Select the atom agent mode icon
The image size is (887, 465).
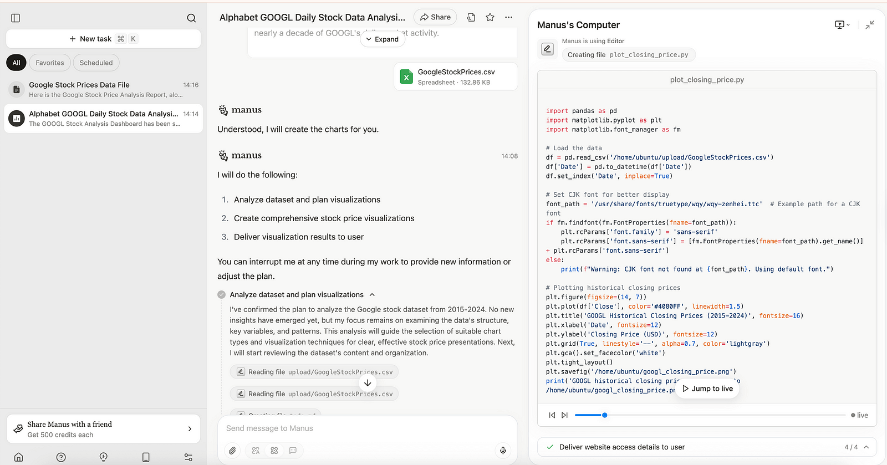click(274, 451)
